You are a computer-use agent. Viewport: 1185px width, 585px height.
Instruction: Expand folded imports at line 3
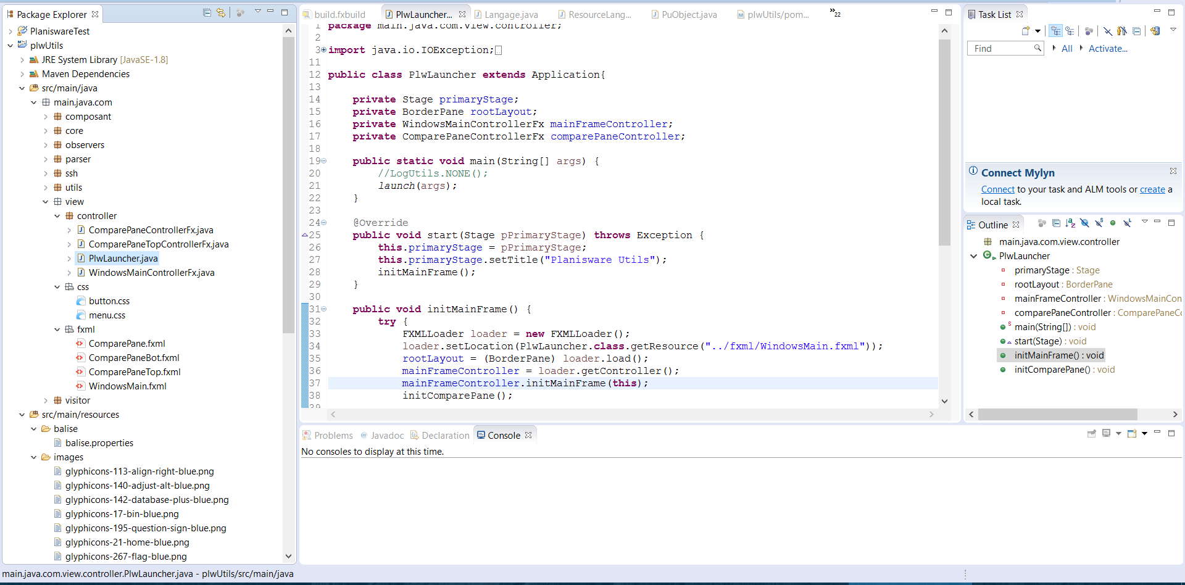323,50
